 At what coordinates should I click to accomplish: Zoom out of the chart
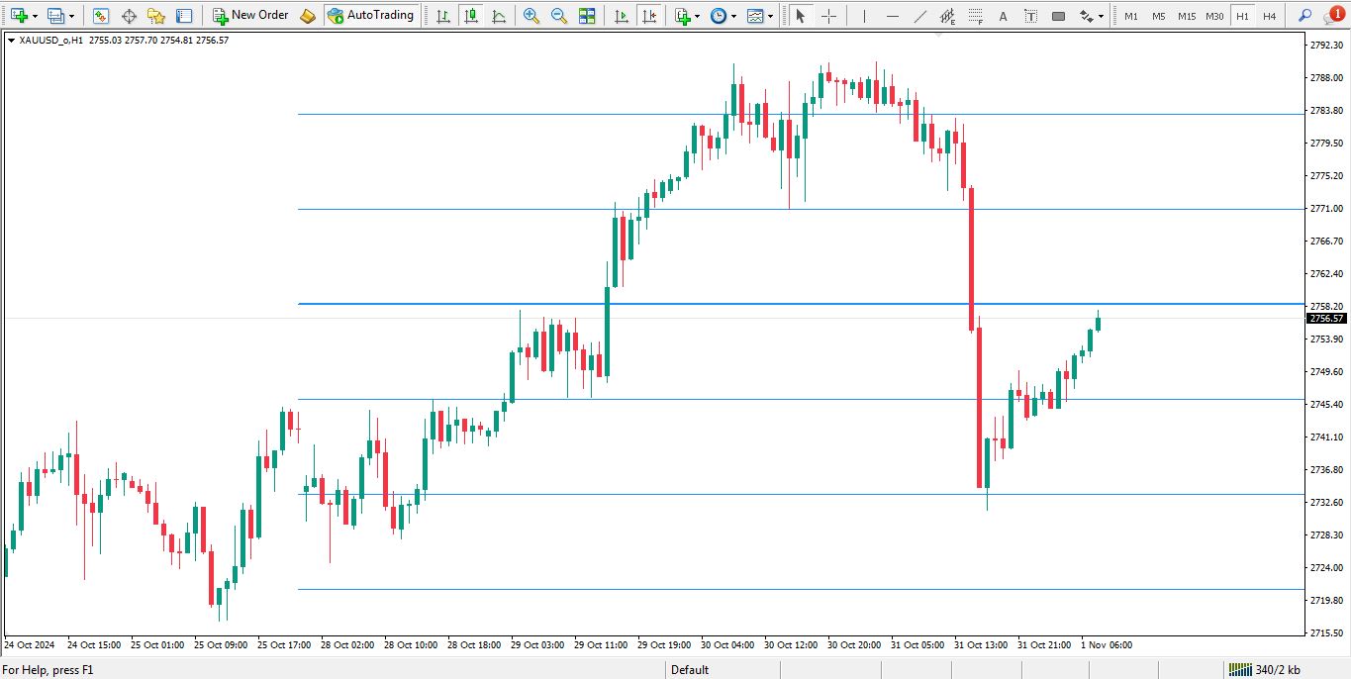click(559, 16)
